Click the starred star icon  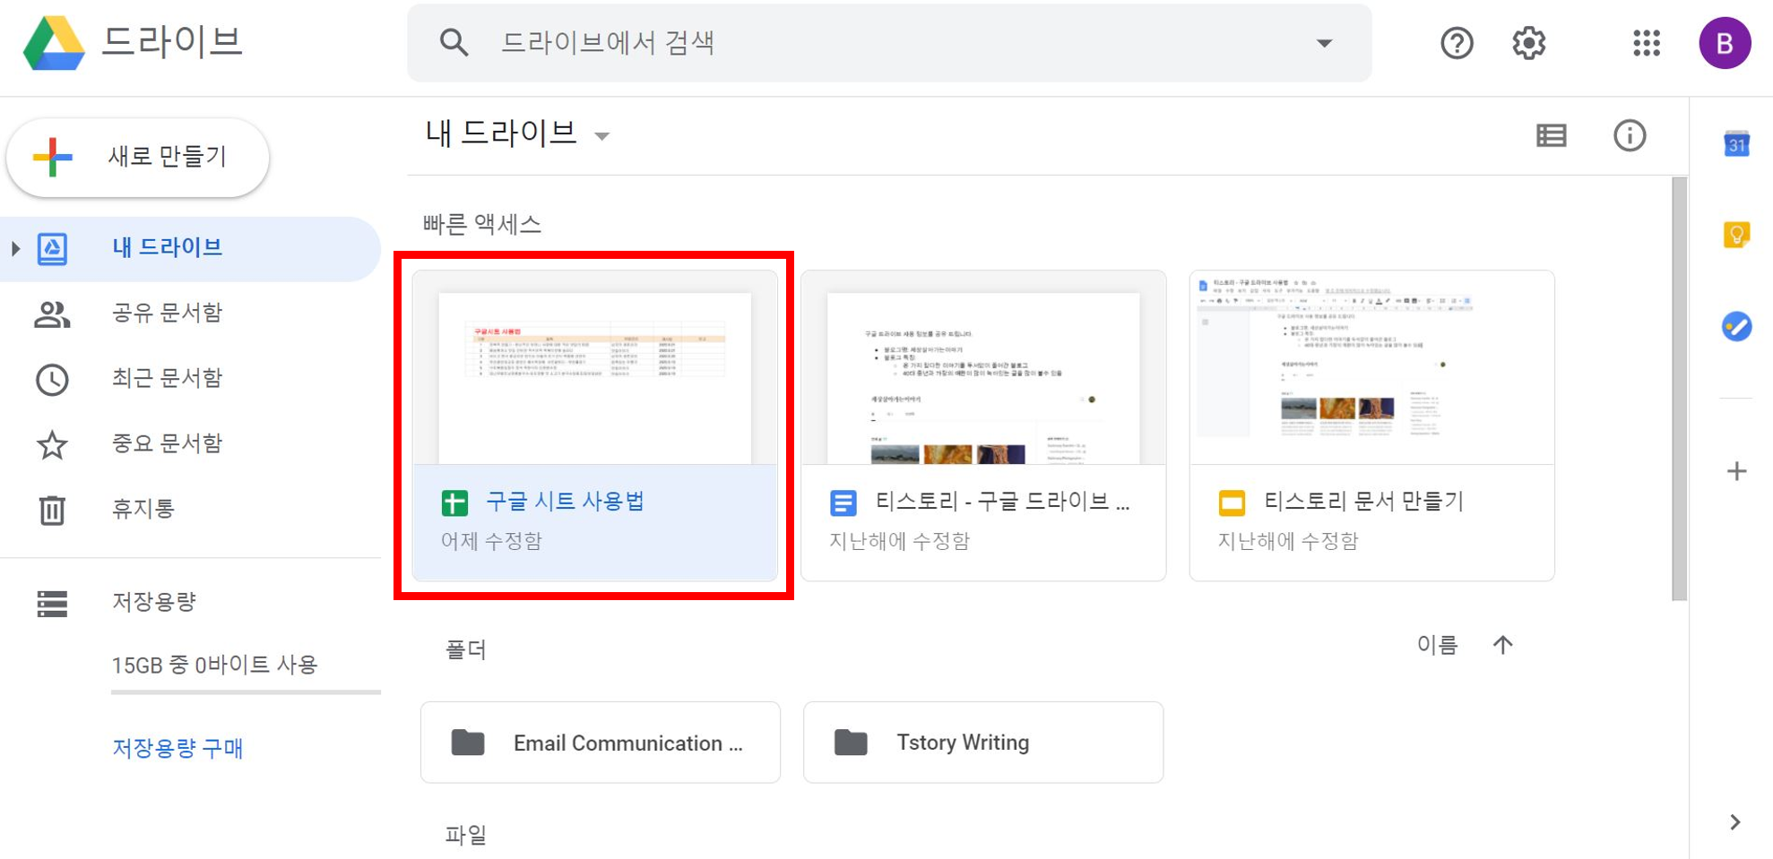coord(52,445)
